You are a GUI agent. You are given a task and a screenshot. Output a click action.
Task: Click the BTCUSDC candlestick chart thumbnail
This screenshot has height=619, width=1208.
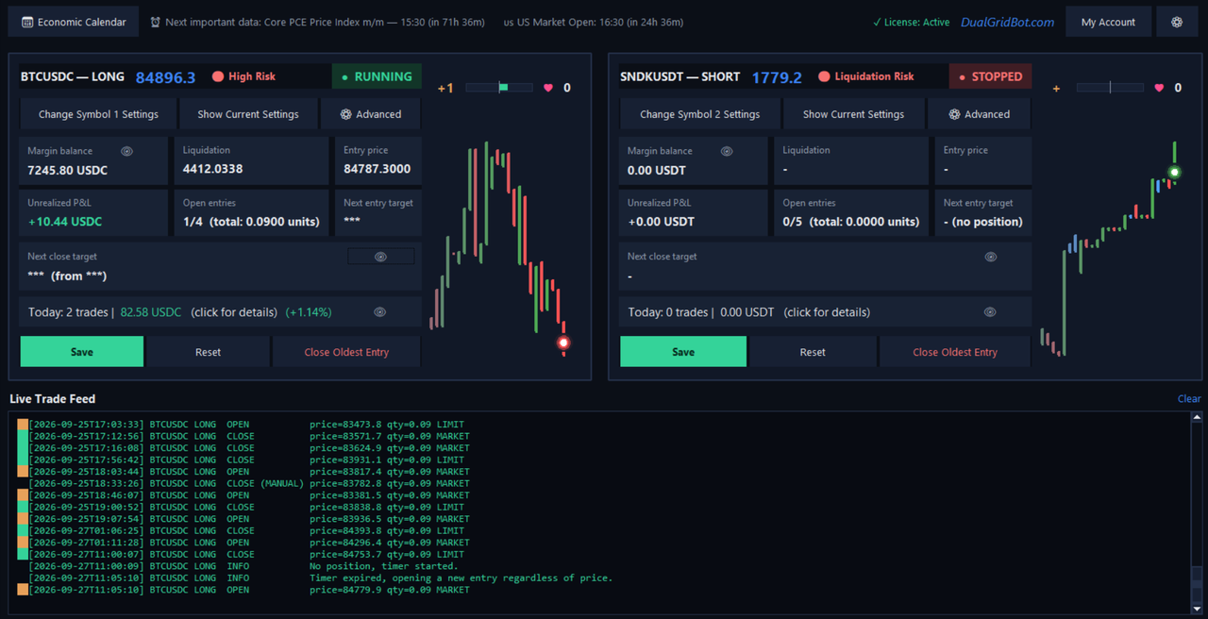tap(500, 248)
